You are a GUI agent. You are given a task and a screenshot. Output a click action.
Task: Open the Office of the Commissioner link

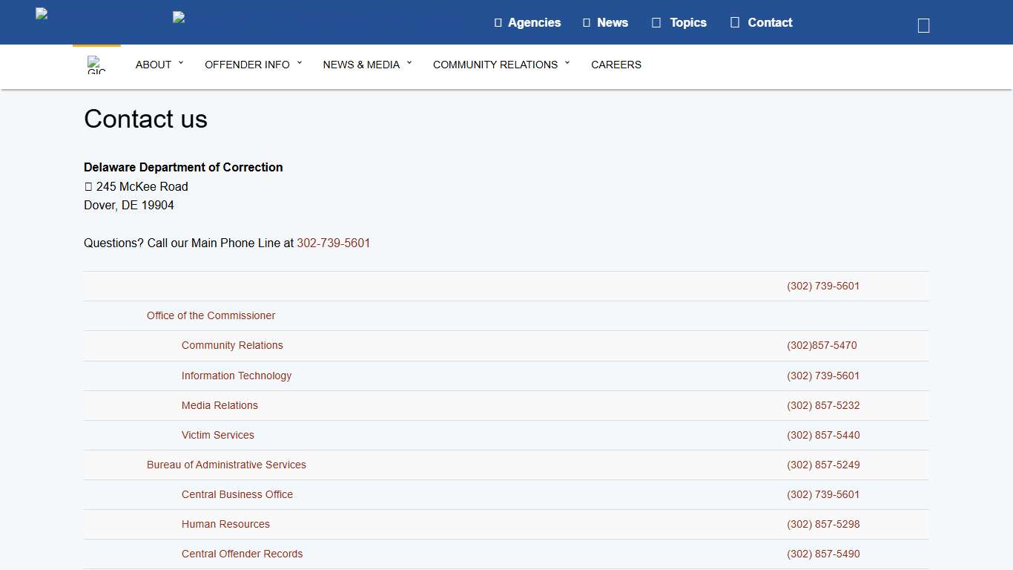pyautogui.click(x=211, y=316)
